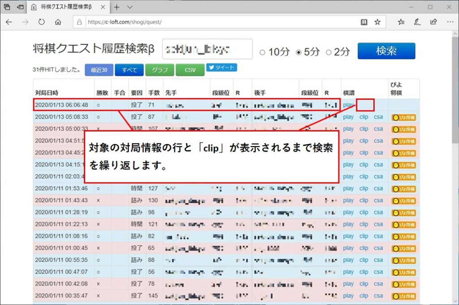Click csa link in 2020/01/13 04:51 row
This screenshot has width=459, height=305.
pos(378,141)
